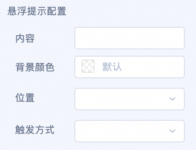Click the 触发方式 dropdown chevron arrow

tap(172, 131)
